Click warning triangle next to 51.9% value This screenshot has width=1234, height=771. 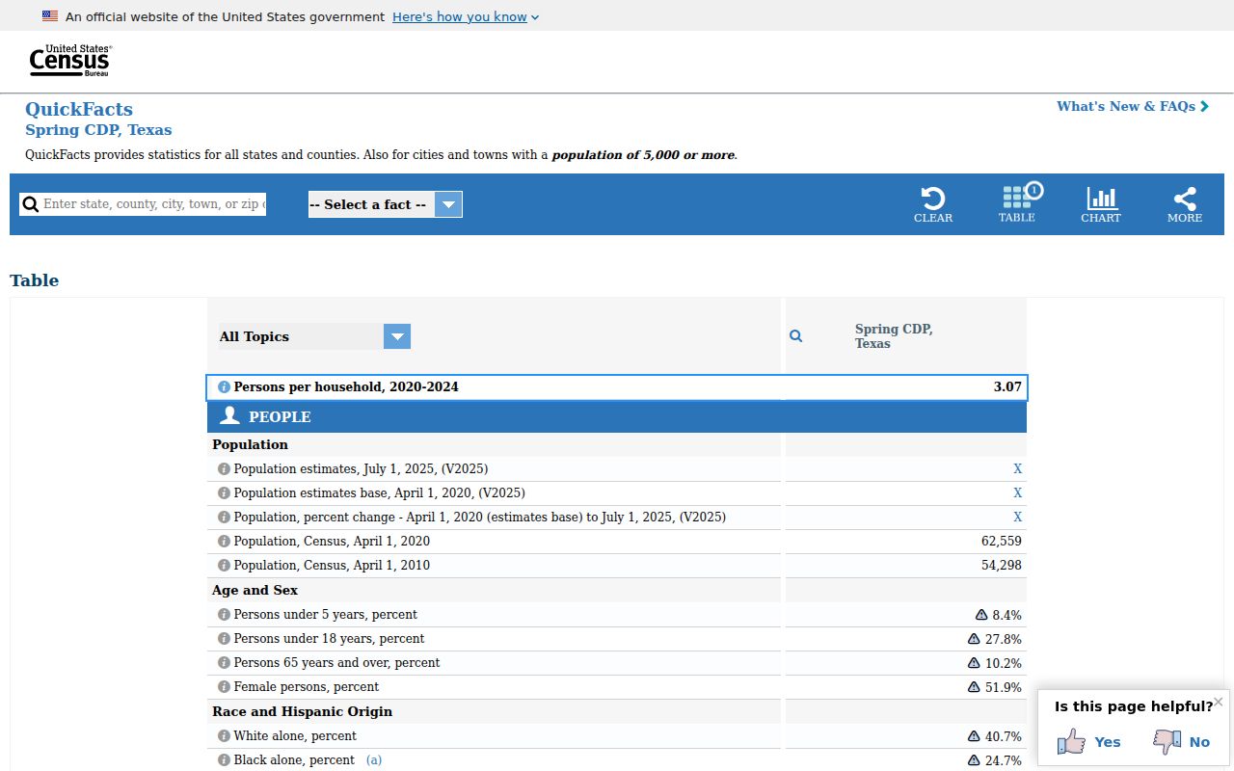974,687
